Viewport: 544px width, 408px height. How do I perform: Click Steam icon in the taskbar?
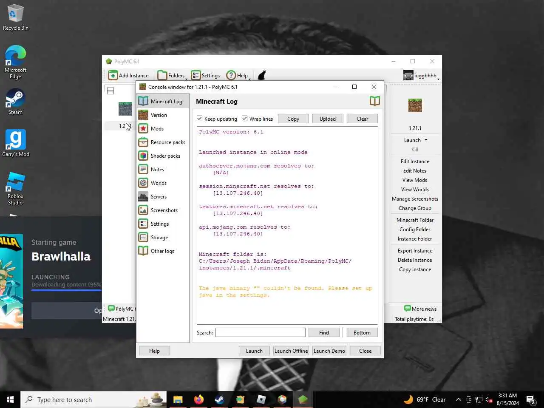(x=219, y=399)
